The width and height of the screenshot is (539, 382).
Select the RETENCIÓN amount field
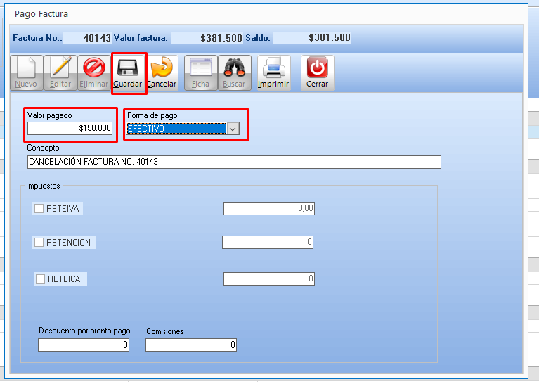point(267,242)
